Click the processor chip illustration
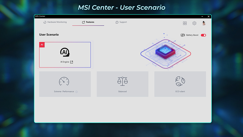The image size is (243, 137). (166, 51)
